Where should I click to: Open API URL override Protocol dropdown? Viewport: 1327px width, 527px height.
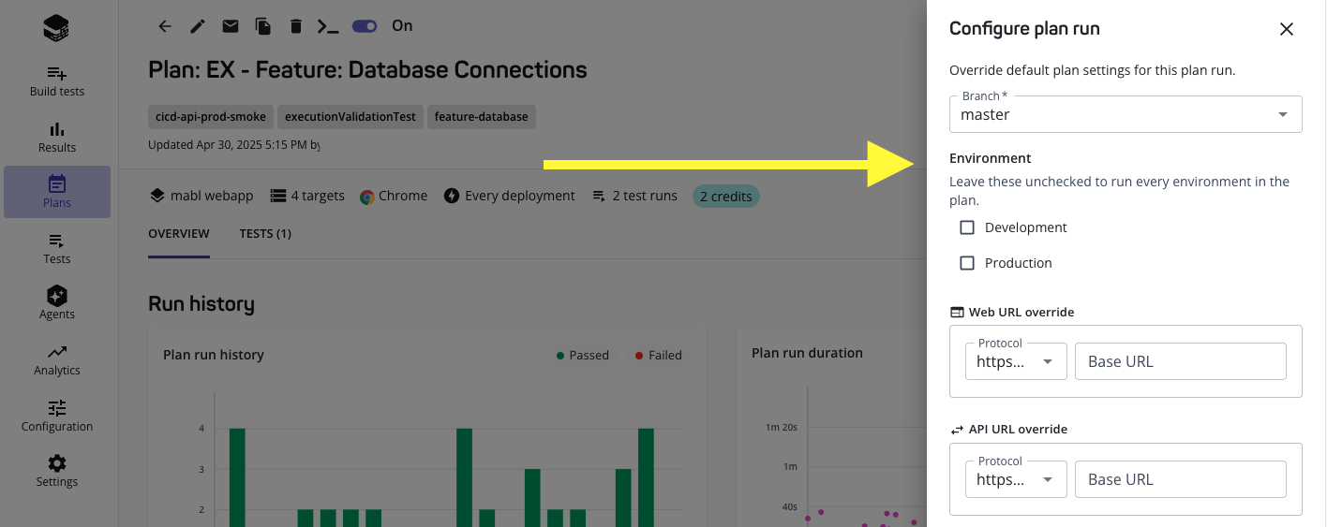click(x=1016, y=479)
